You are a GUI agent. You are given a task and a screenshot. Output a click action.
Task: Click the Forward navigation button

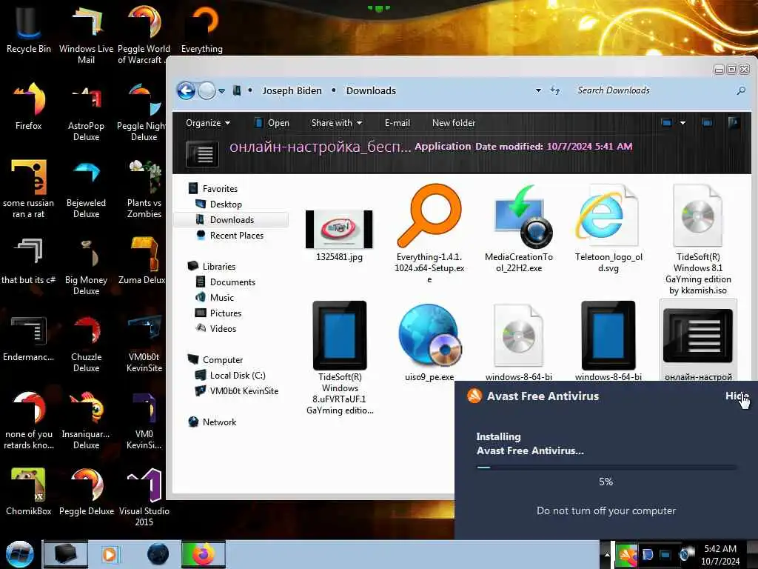[207, 90]
